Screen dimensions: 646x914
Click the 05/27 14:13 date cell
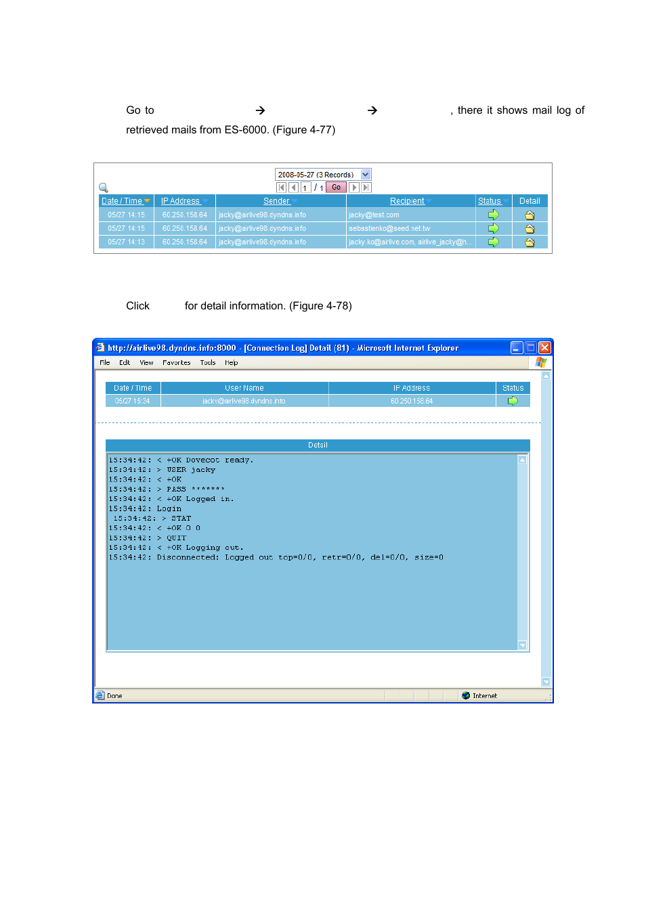tap(127, 242)
